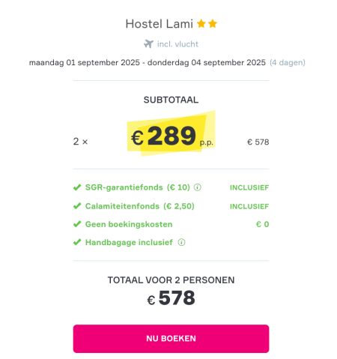Click the SGR-garantiefonds (€ 10) text

[x=138, y=187]
